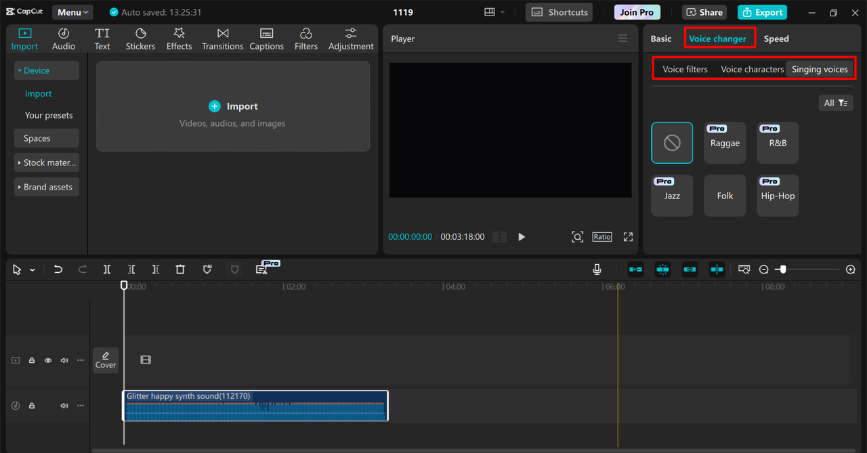
Task: Select the Voice filters sub-tab
Action: (x=685, y=69)
